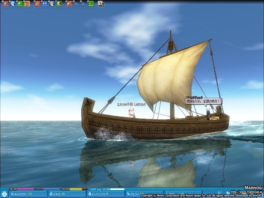This screenshot has width=264, height=198.
Task: Click the crossed tools icon in bottom bar
Action: [x=220, y=193]
